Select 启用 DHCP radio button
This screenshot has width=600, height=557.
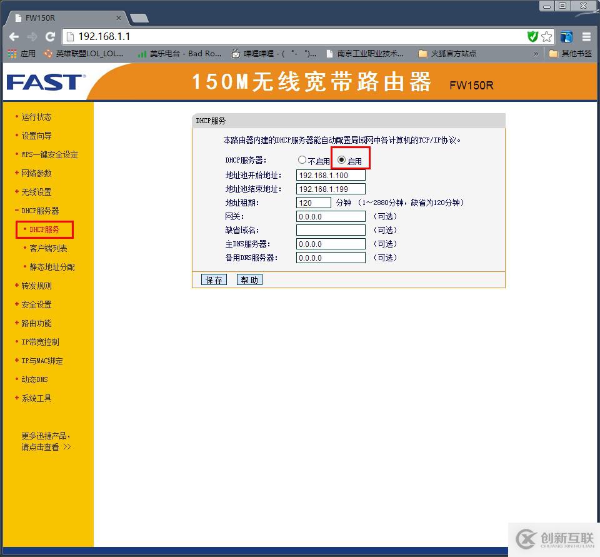342,160
